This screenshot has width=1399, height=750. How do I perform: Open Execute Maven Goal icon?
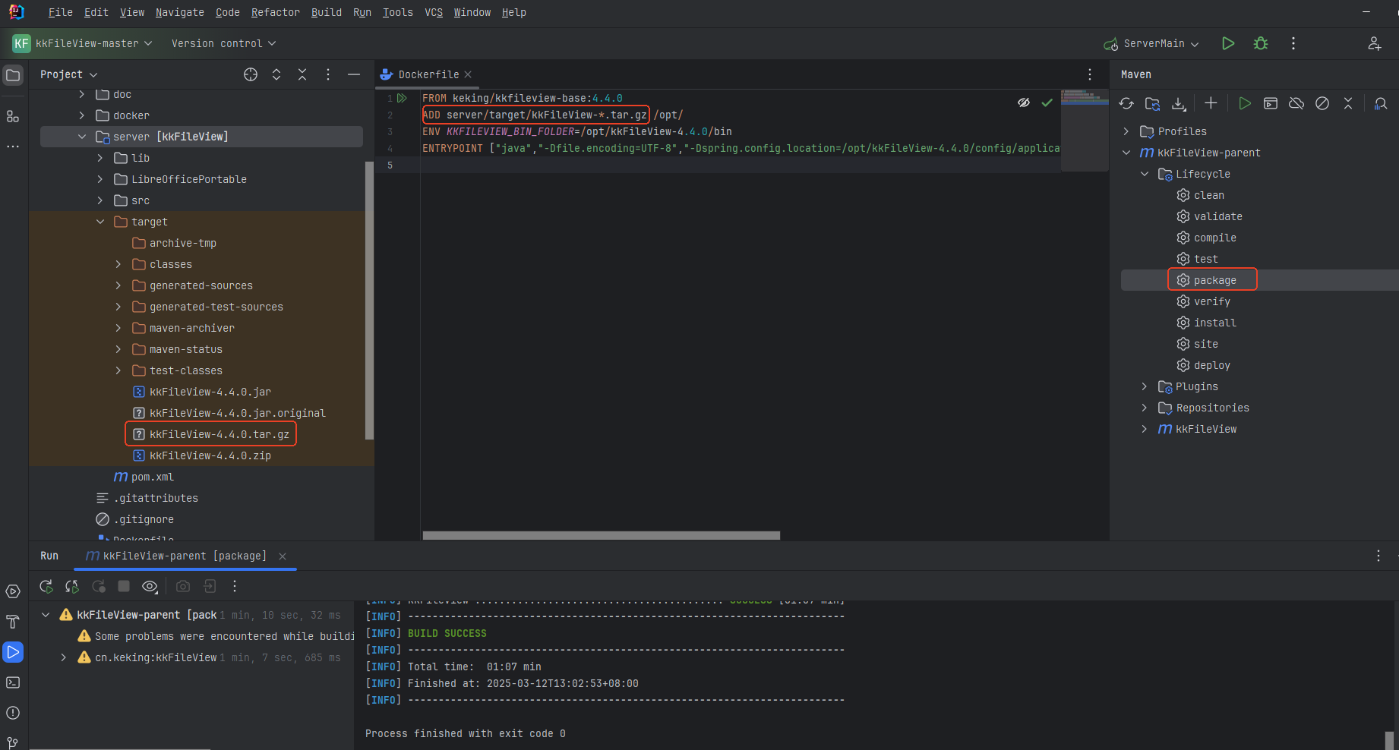coord(1271,103)
